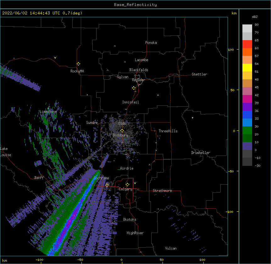The width and height of the screenshot is (271, 264).
Task: Click the yellow marker beside Cochrane
Action: pyautogui.click(x=107, y=185)
